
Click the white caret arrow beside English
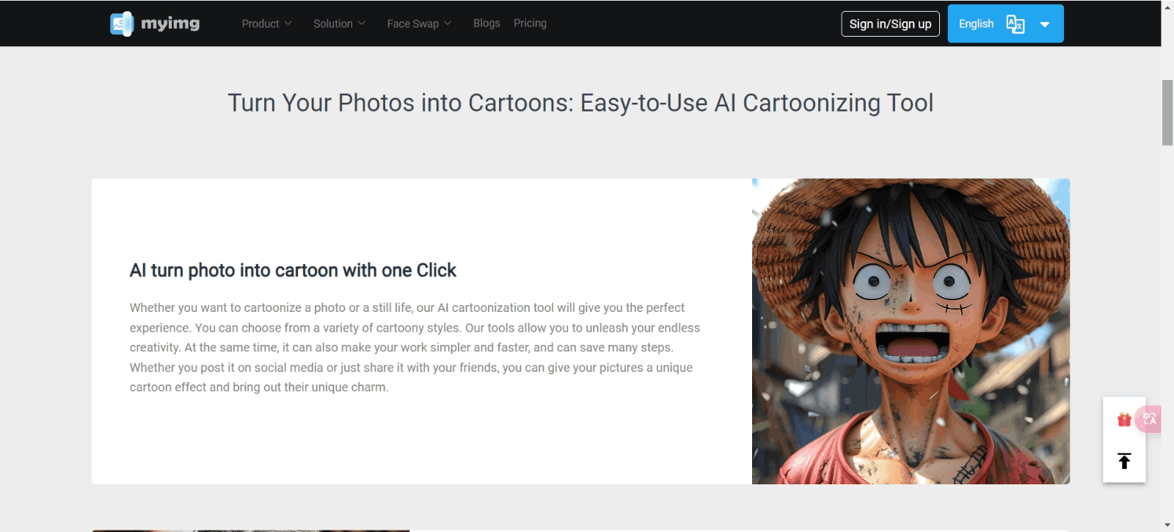pyautogui.click(x=1045, y=24)
